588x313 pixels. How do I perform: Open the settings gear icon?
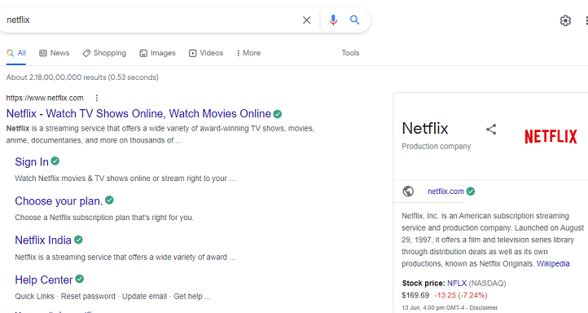tap(565, 20)
